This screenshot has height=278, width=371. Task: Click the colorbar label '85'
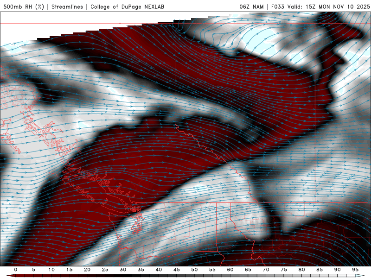(320, 270)
